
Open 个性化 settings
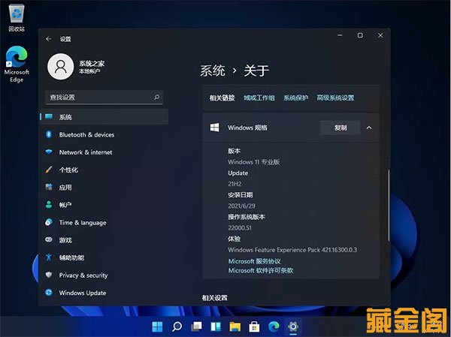click(68, 170)
